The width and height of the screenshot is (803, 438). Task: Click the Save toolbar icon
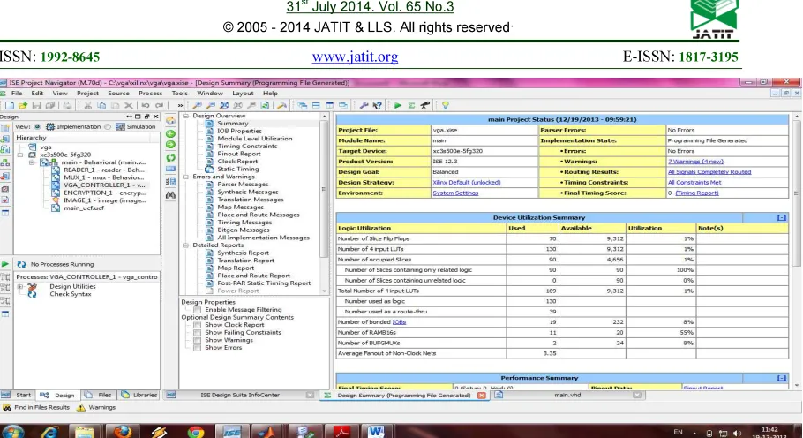click(x=36, y=106)
